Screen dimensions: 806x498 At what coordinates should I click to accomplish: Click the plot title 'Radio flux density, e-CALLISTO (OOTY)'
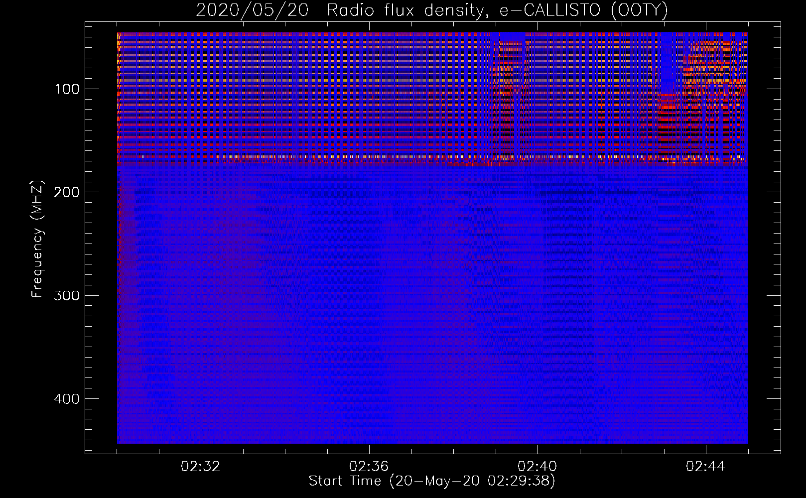[497, 10]
